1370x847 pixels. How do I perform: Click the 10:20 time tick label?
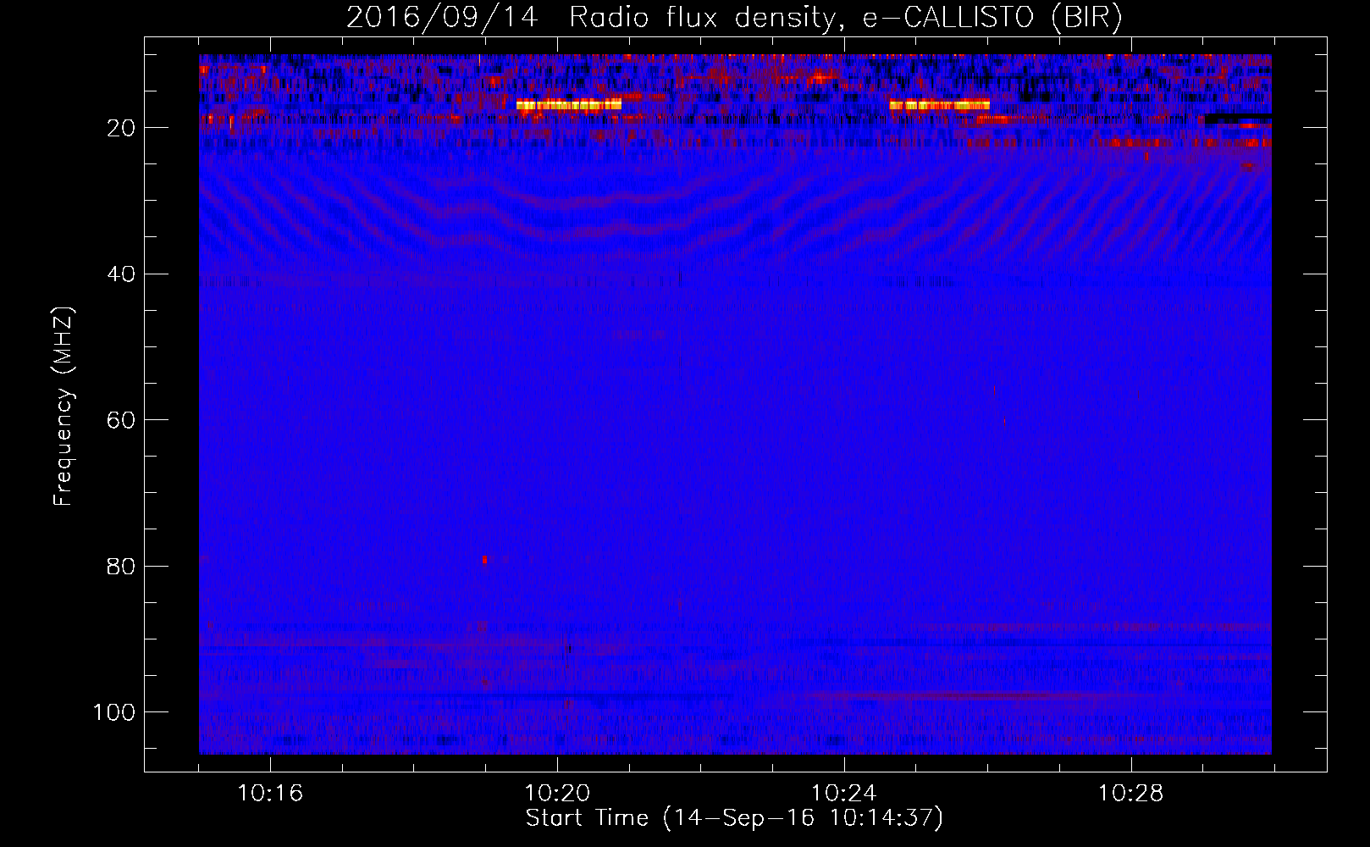(x=557, y=794)
